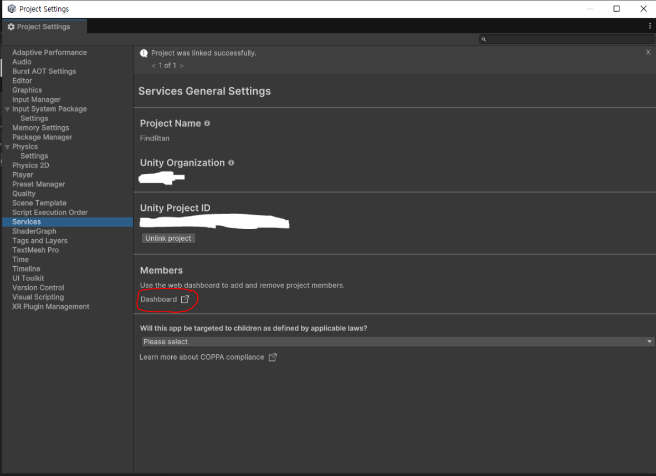Open the Members Dashboard link
Screen dimensions: 656x476
click(x=165, y=299)
